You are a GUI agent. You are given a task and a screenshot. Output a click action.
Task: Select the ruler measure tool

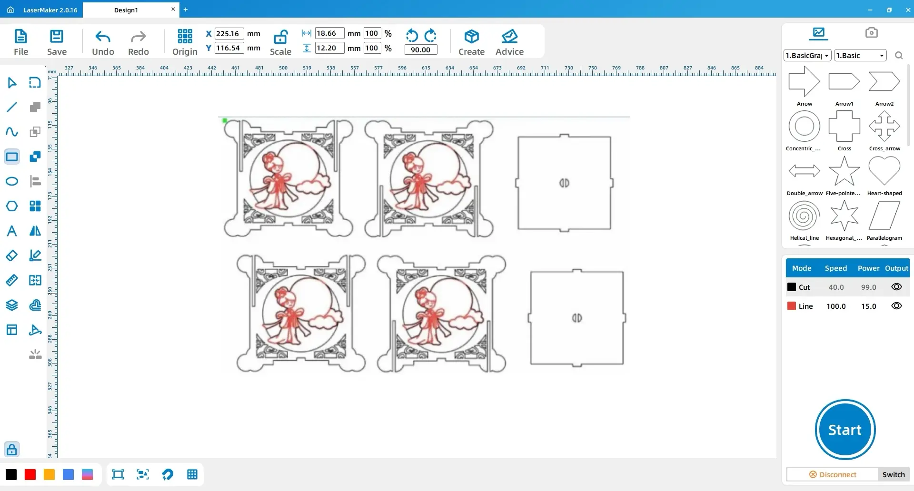coord(12,280)
